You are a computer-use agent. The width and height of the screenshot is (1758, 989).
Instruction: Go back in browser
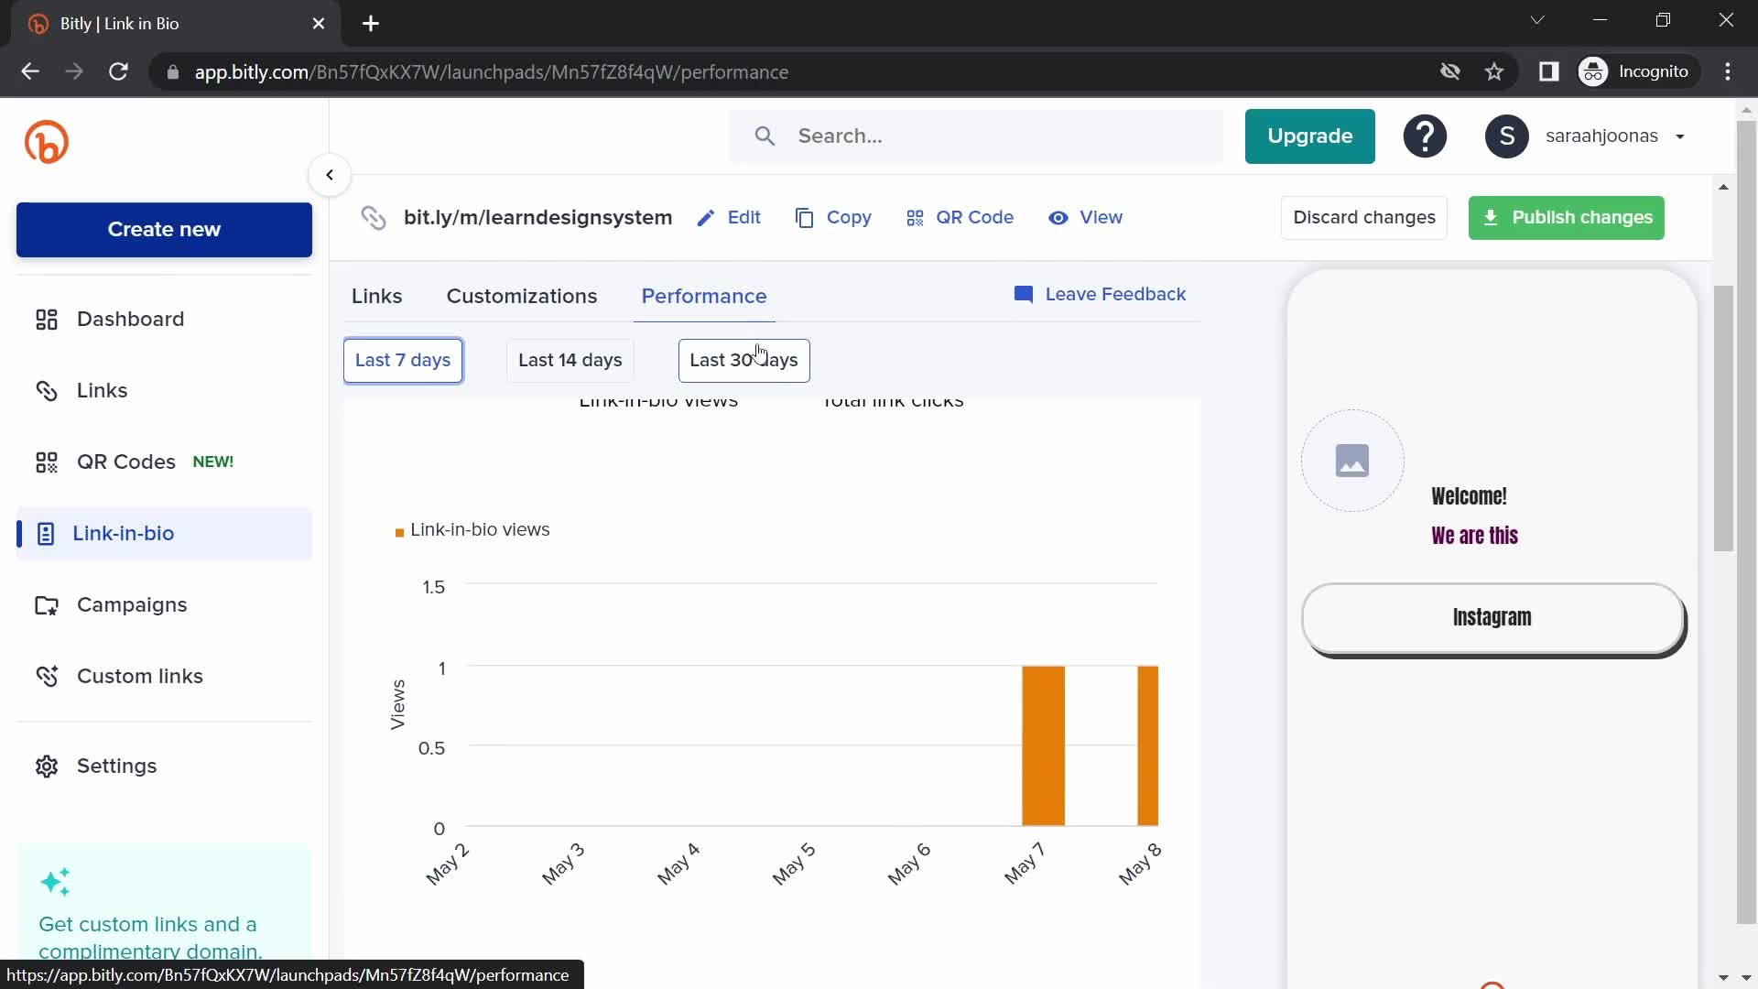point(30,71)
